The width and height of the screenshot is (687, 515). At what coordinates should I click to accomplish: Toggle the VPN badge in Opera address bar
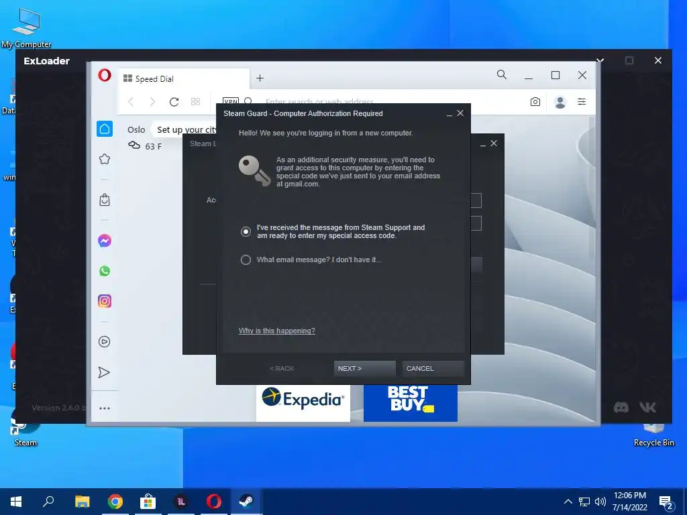[231, 101]
